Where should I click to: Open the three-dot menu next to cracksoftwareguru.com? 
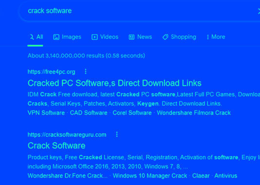coord(117,134)
